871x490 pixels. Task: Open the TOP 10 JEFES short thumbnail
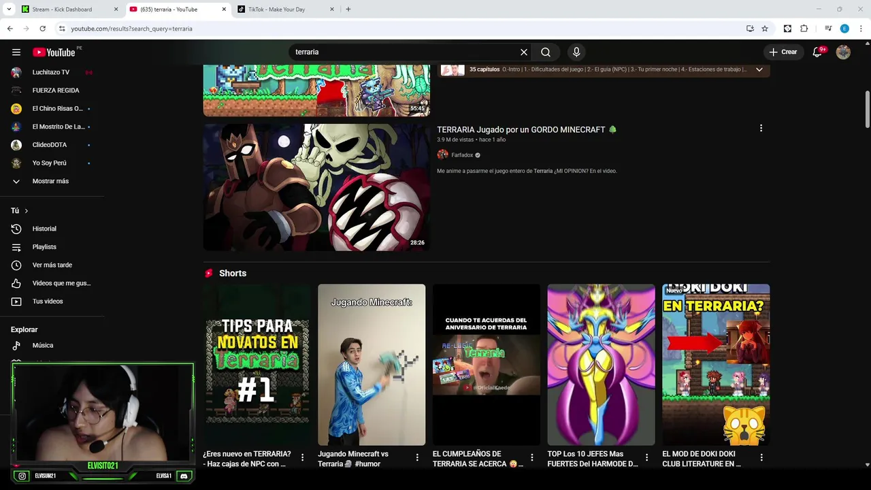[x=602, y=365]
